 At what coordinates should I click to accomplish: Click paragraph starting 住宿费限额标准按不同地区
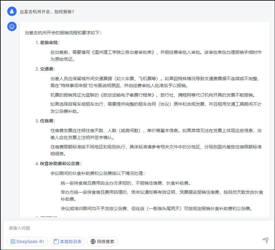(x=156, y=150)
